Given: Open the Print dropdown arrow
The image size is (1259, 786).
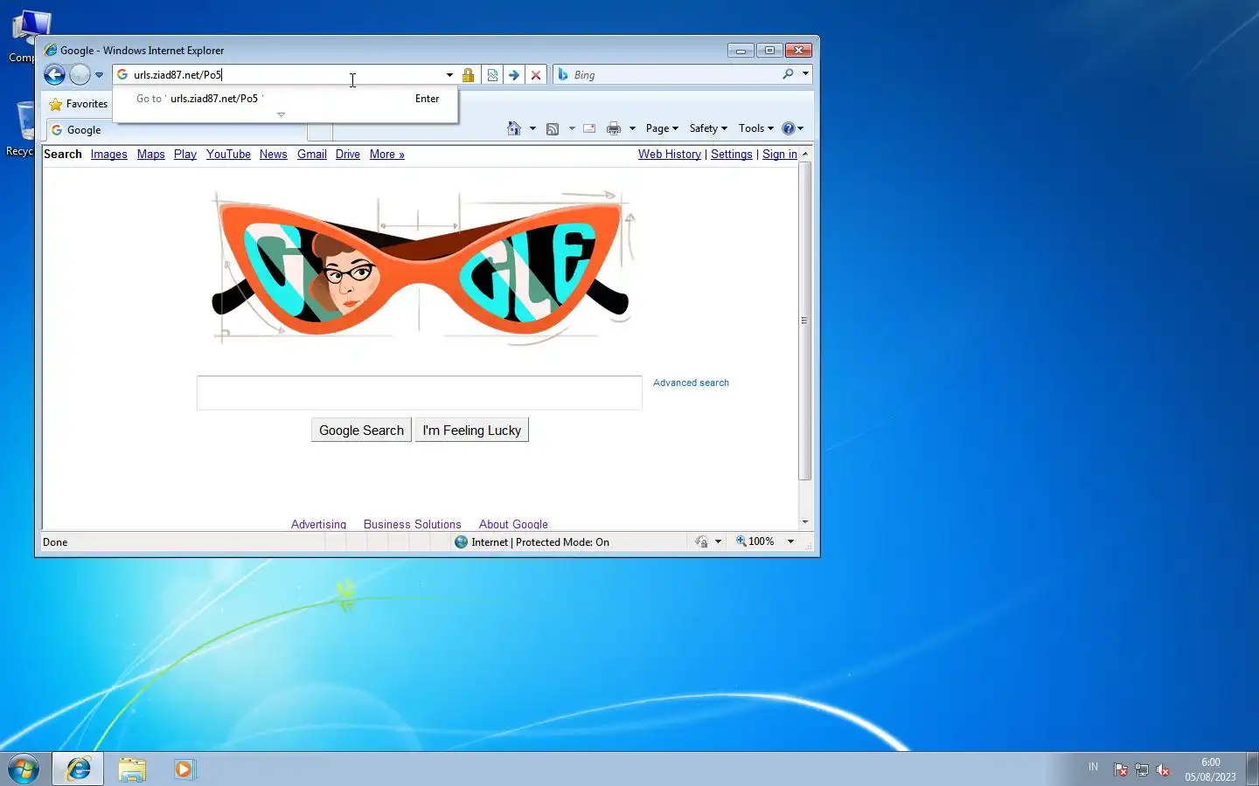Looking at the screenshot, I should [x=632, y=128].
